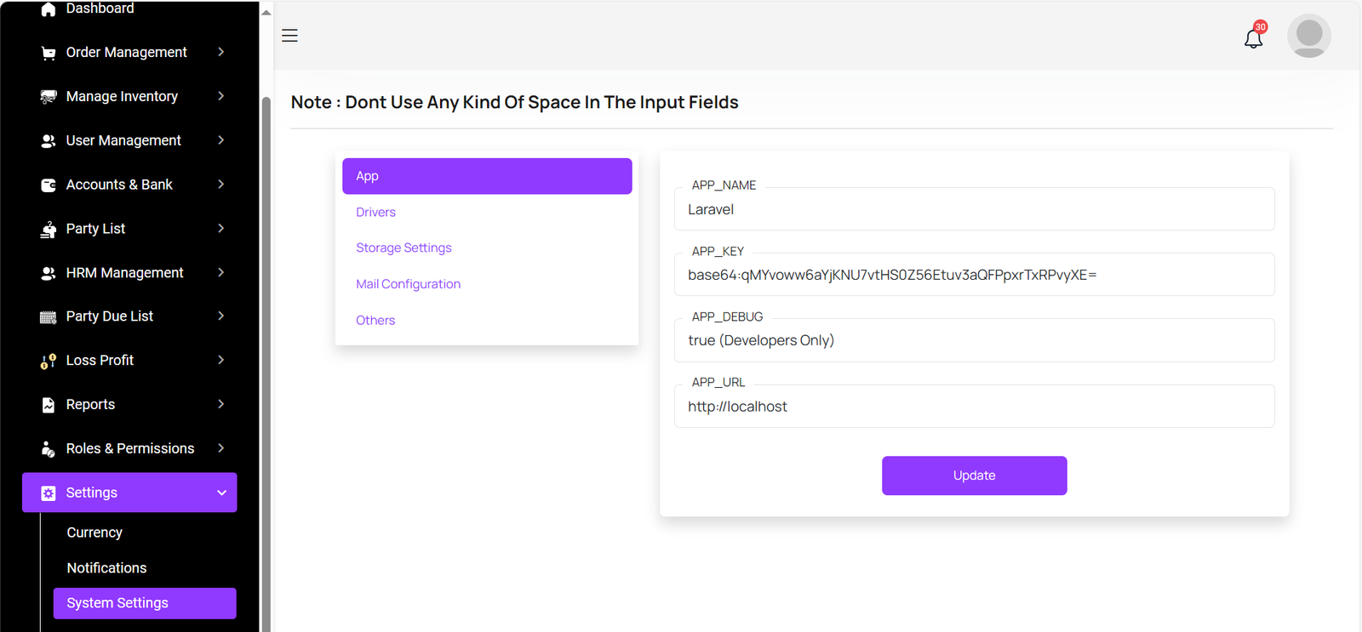Open the notification bell icon

pyautogui.click(x=1253, y=37)
